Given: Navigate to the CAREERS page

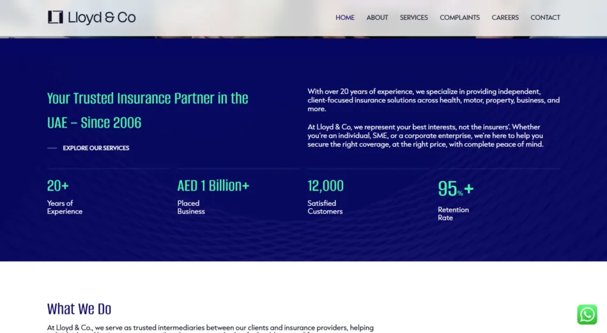Looking at the screenshot, I should click(x=505, y=18).
